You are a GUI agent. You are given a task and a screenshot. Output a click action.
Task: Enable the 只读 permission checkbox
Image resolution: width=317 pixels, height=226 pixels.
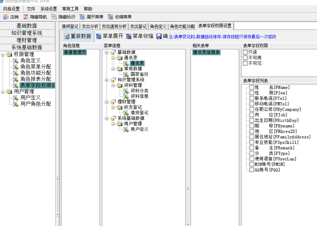click(245, 52)
